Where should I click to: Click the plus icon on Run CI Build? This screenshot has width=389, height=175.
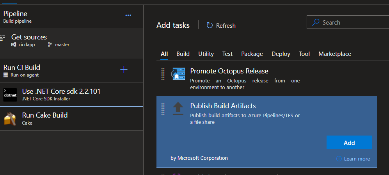click(x=124, y=70)
